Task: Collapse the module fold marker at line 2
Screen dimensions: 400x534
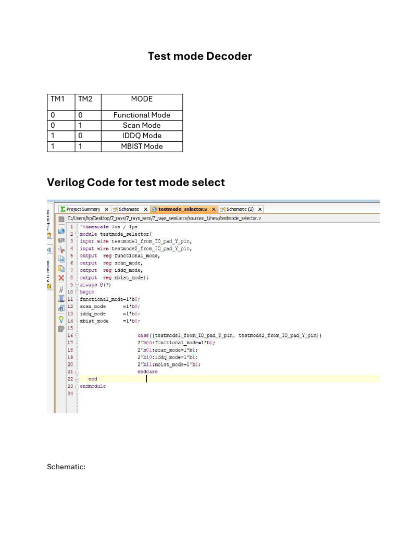Action: click(77, 234)
